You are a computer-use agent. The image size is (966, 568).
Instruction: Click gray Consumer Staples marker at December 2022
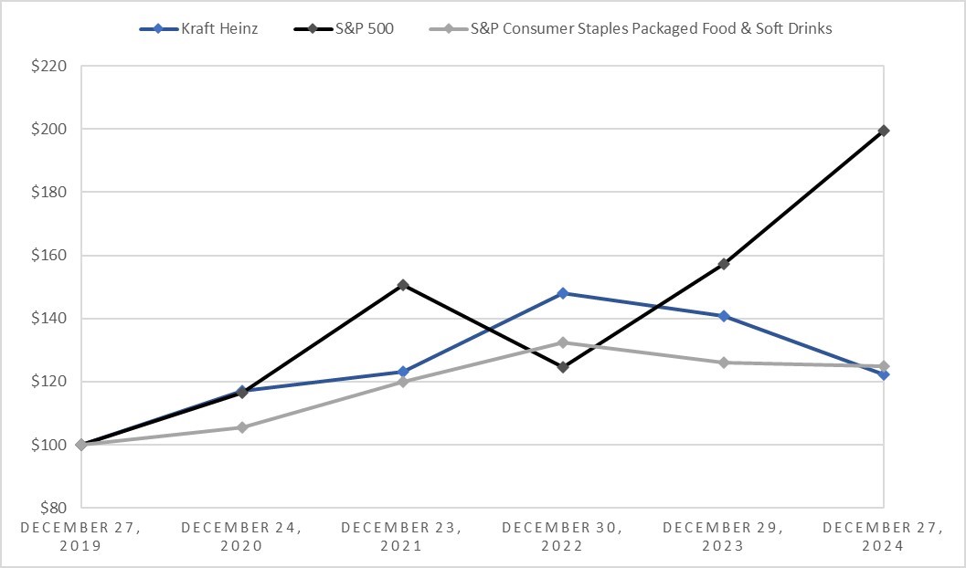pos(563,342)
